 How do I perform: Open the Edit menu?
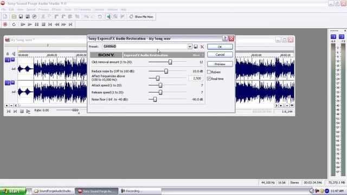11,10
